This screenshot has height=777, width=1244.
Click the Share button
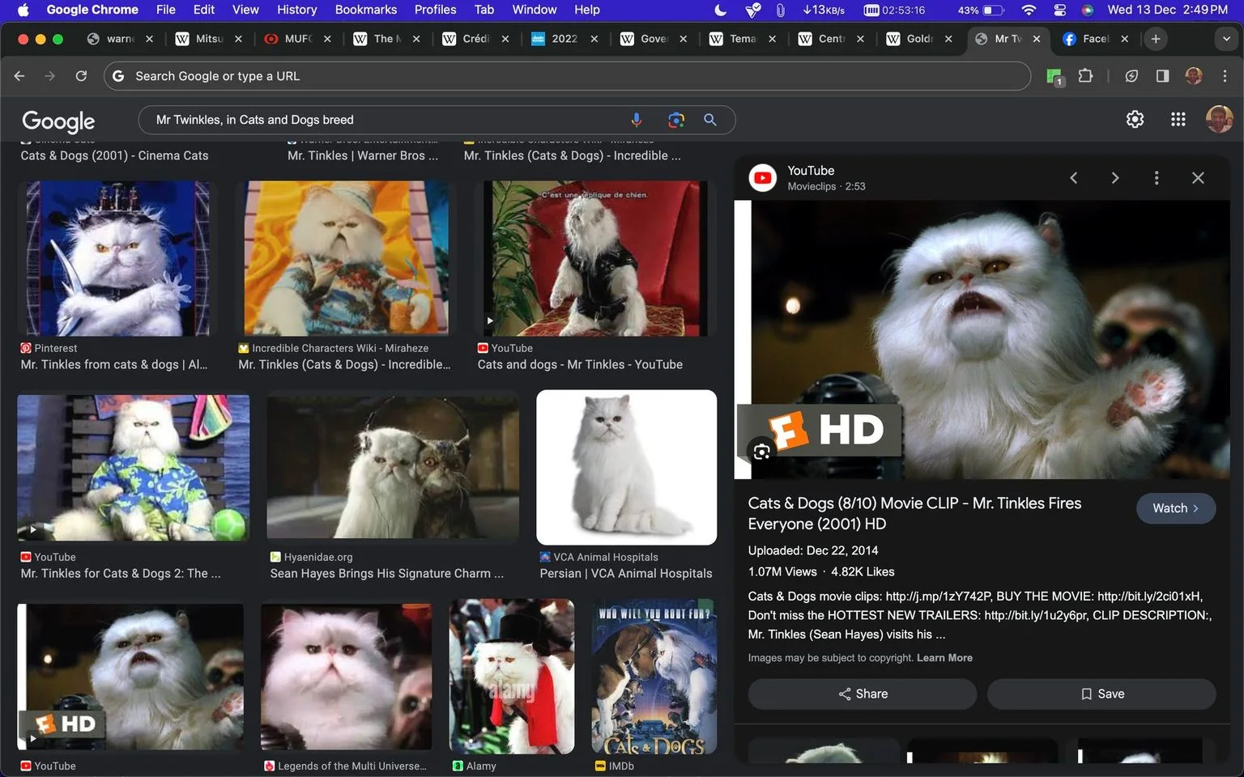(862, 694)
